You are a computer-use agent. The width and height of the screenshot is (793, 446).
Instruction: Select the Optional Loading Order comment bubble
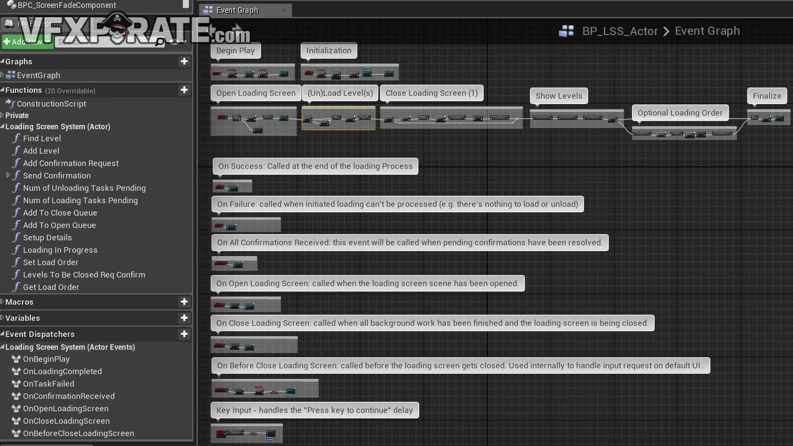click(680, 113)
